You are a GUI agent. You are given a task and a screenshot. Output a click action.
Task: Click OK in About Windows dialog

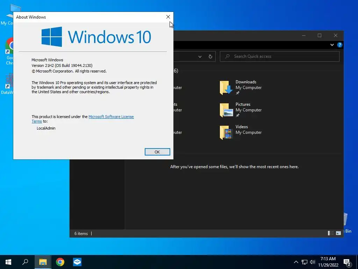pyautogui.click(x=157, y=152)
